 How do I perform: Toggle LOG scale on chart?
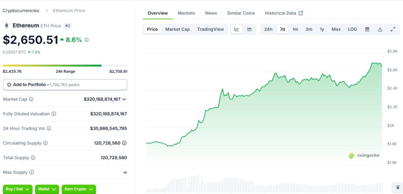tap(352, 29)
